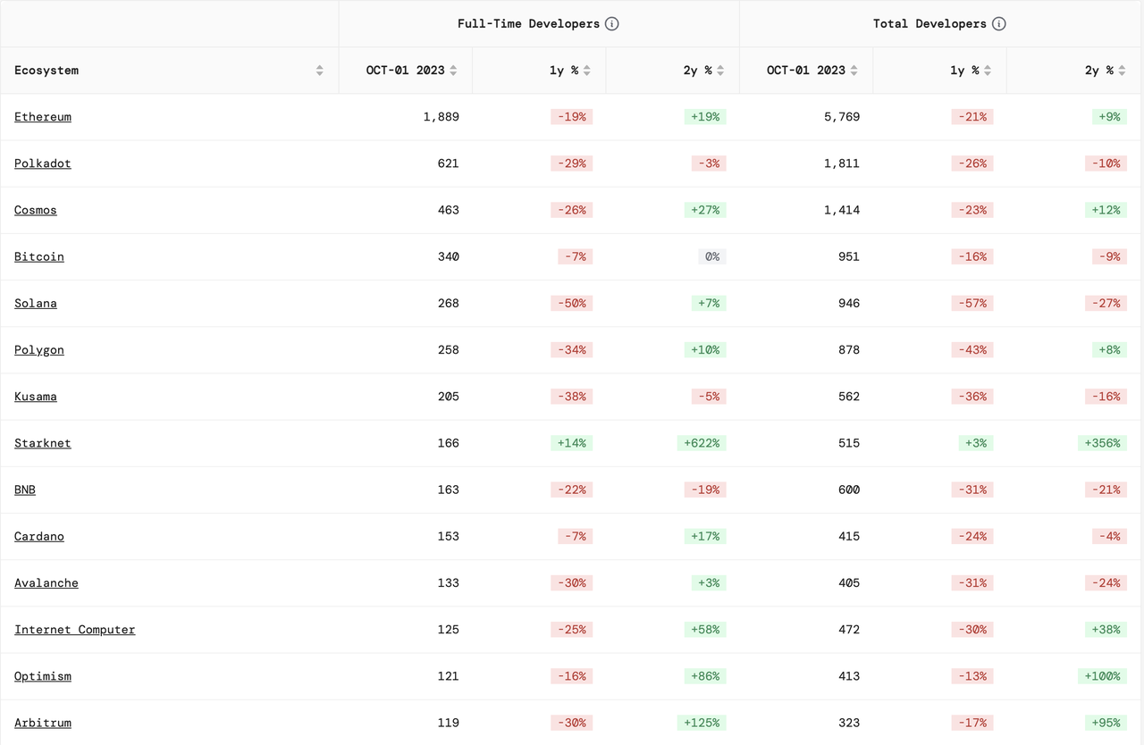This screenshot has height=745, width=1144.
Task: Select Bitcoin's total developers value 951
Action: 849,256
